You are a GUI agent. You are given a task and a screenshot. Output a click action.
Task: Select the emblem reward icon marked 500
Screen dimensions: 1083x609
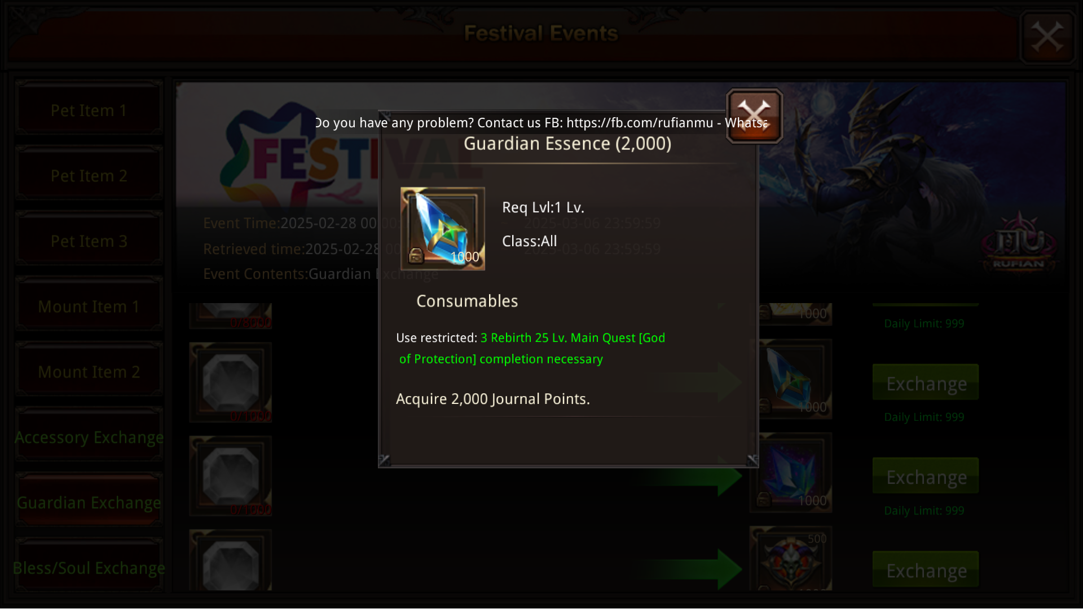(x=791, y=558)
